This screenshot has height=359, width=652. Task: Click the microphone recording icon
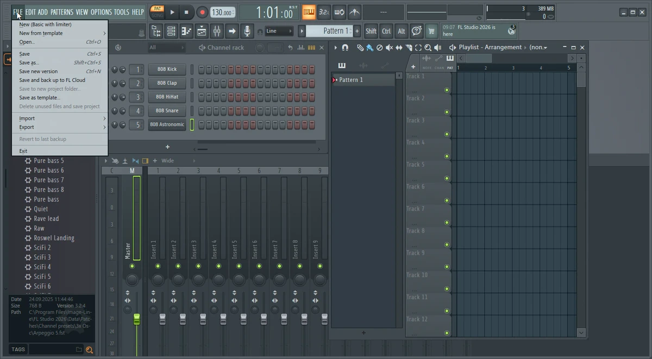[x=247, y=32]
